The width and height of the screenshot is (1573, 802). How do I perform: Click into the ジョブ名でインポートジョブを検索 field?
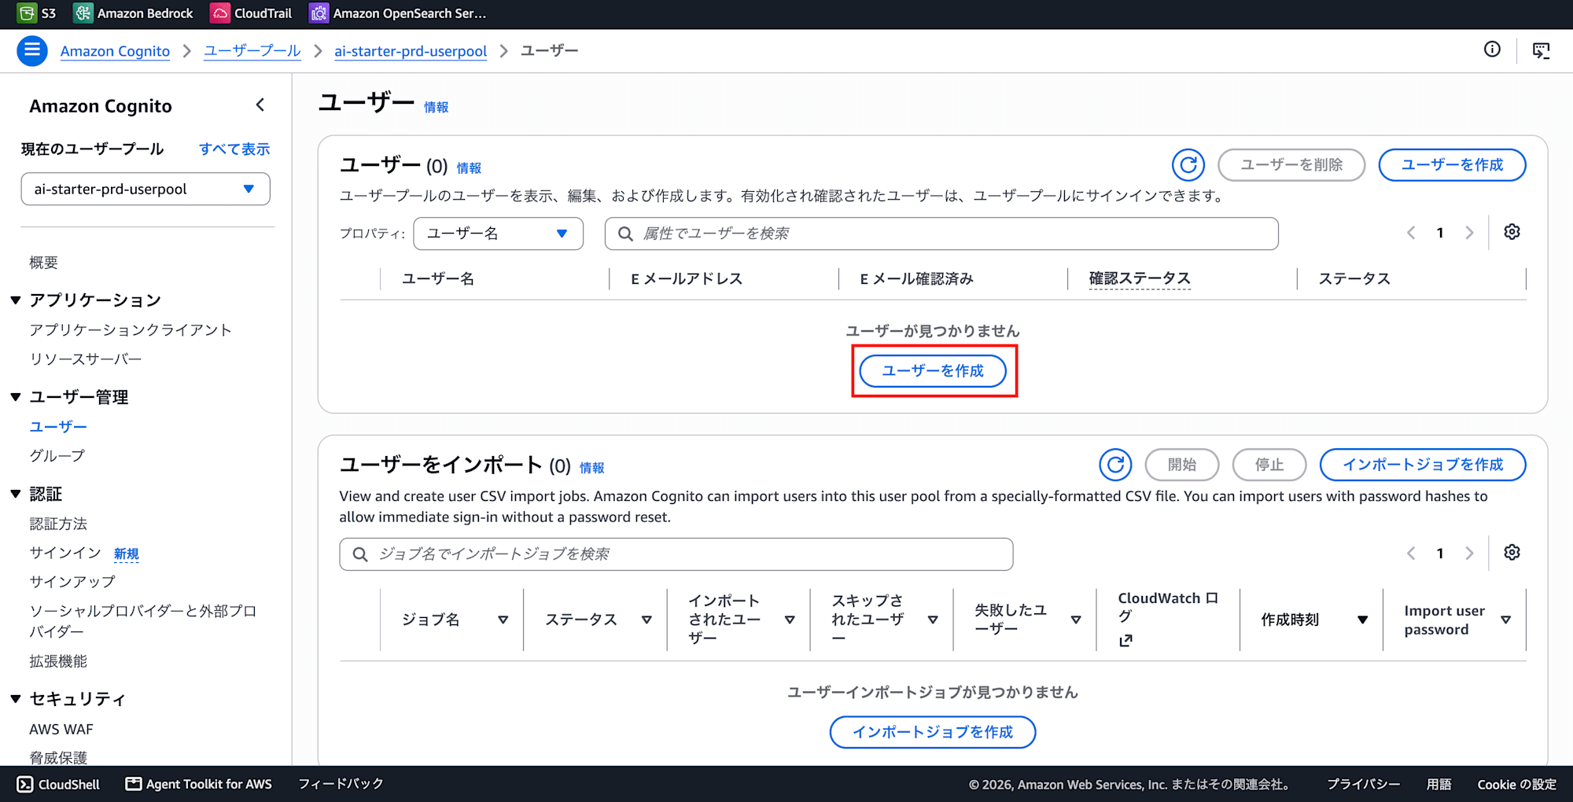(676, 554)
